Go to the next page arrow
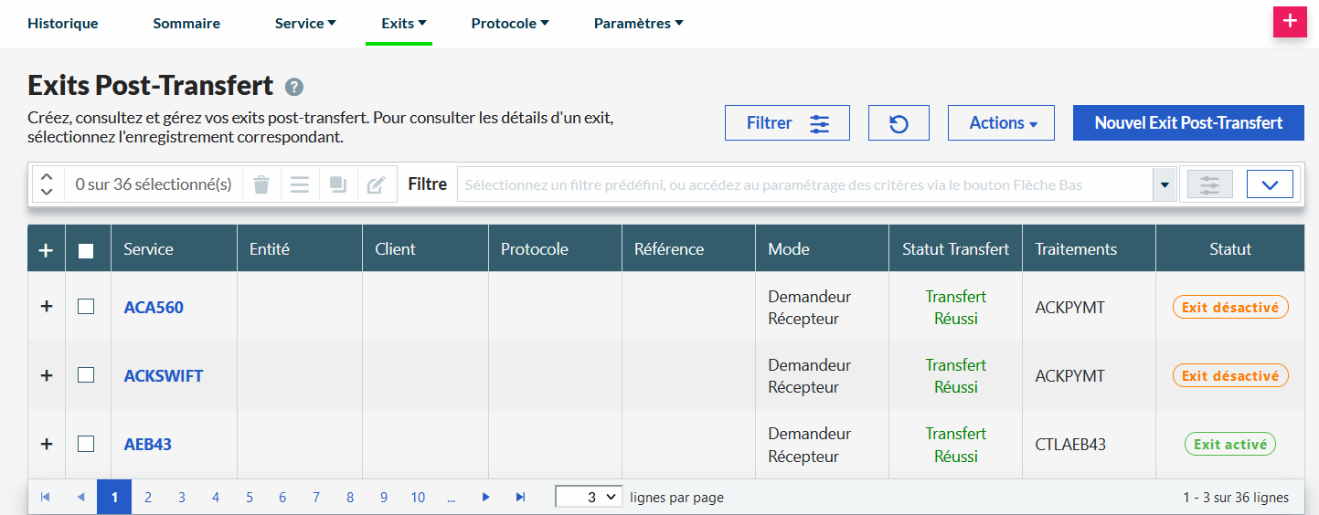 pyautogui.click(x=486, y=497)
